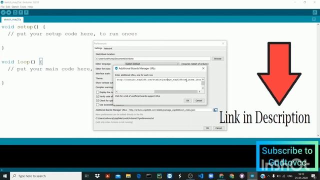Click the Type here to search box
This screenshot has width=320, height=180.
pos(45,176)
